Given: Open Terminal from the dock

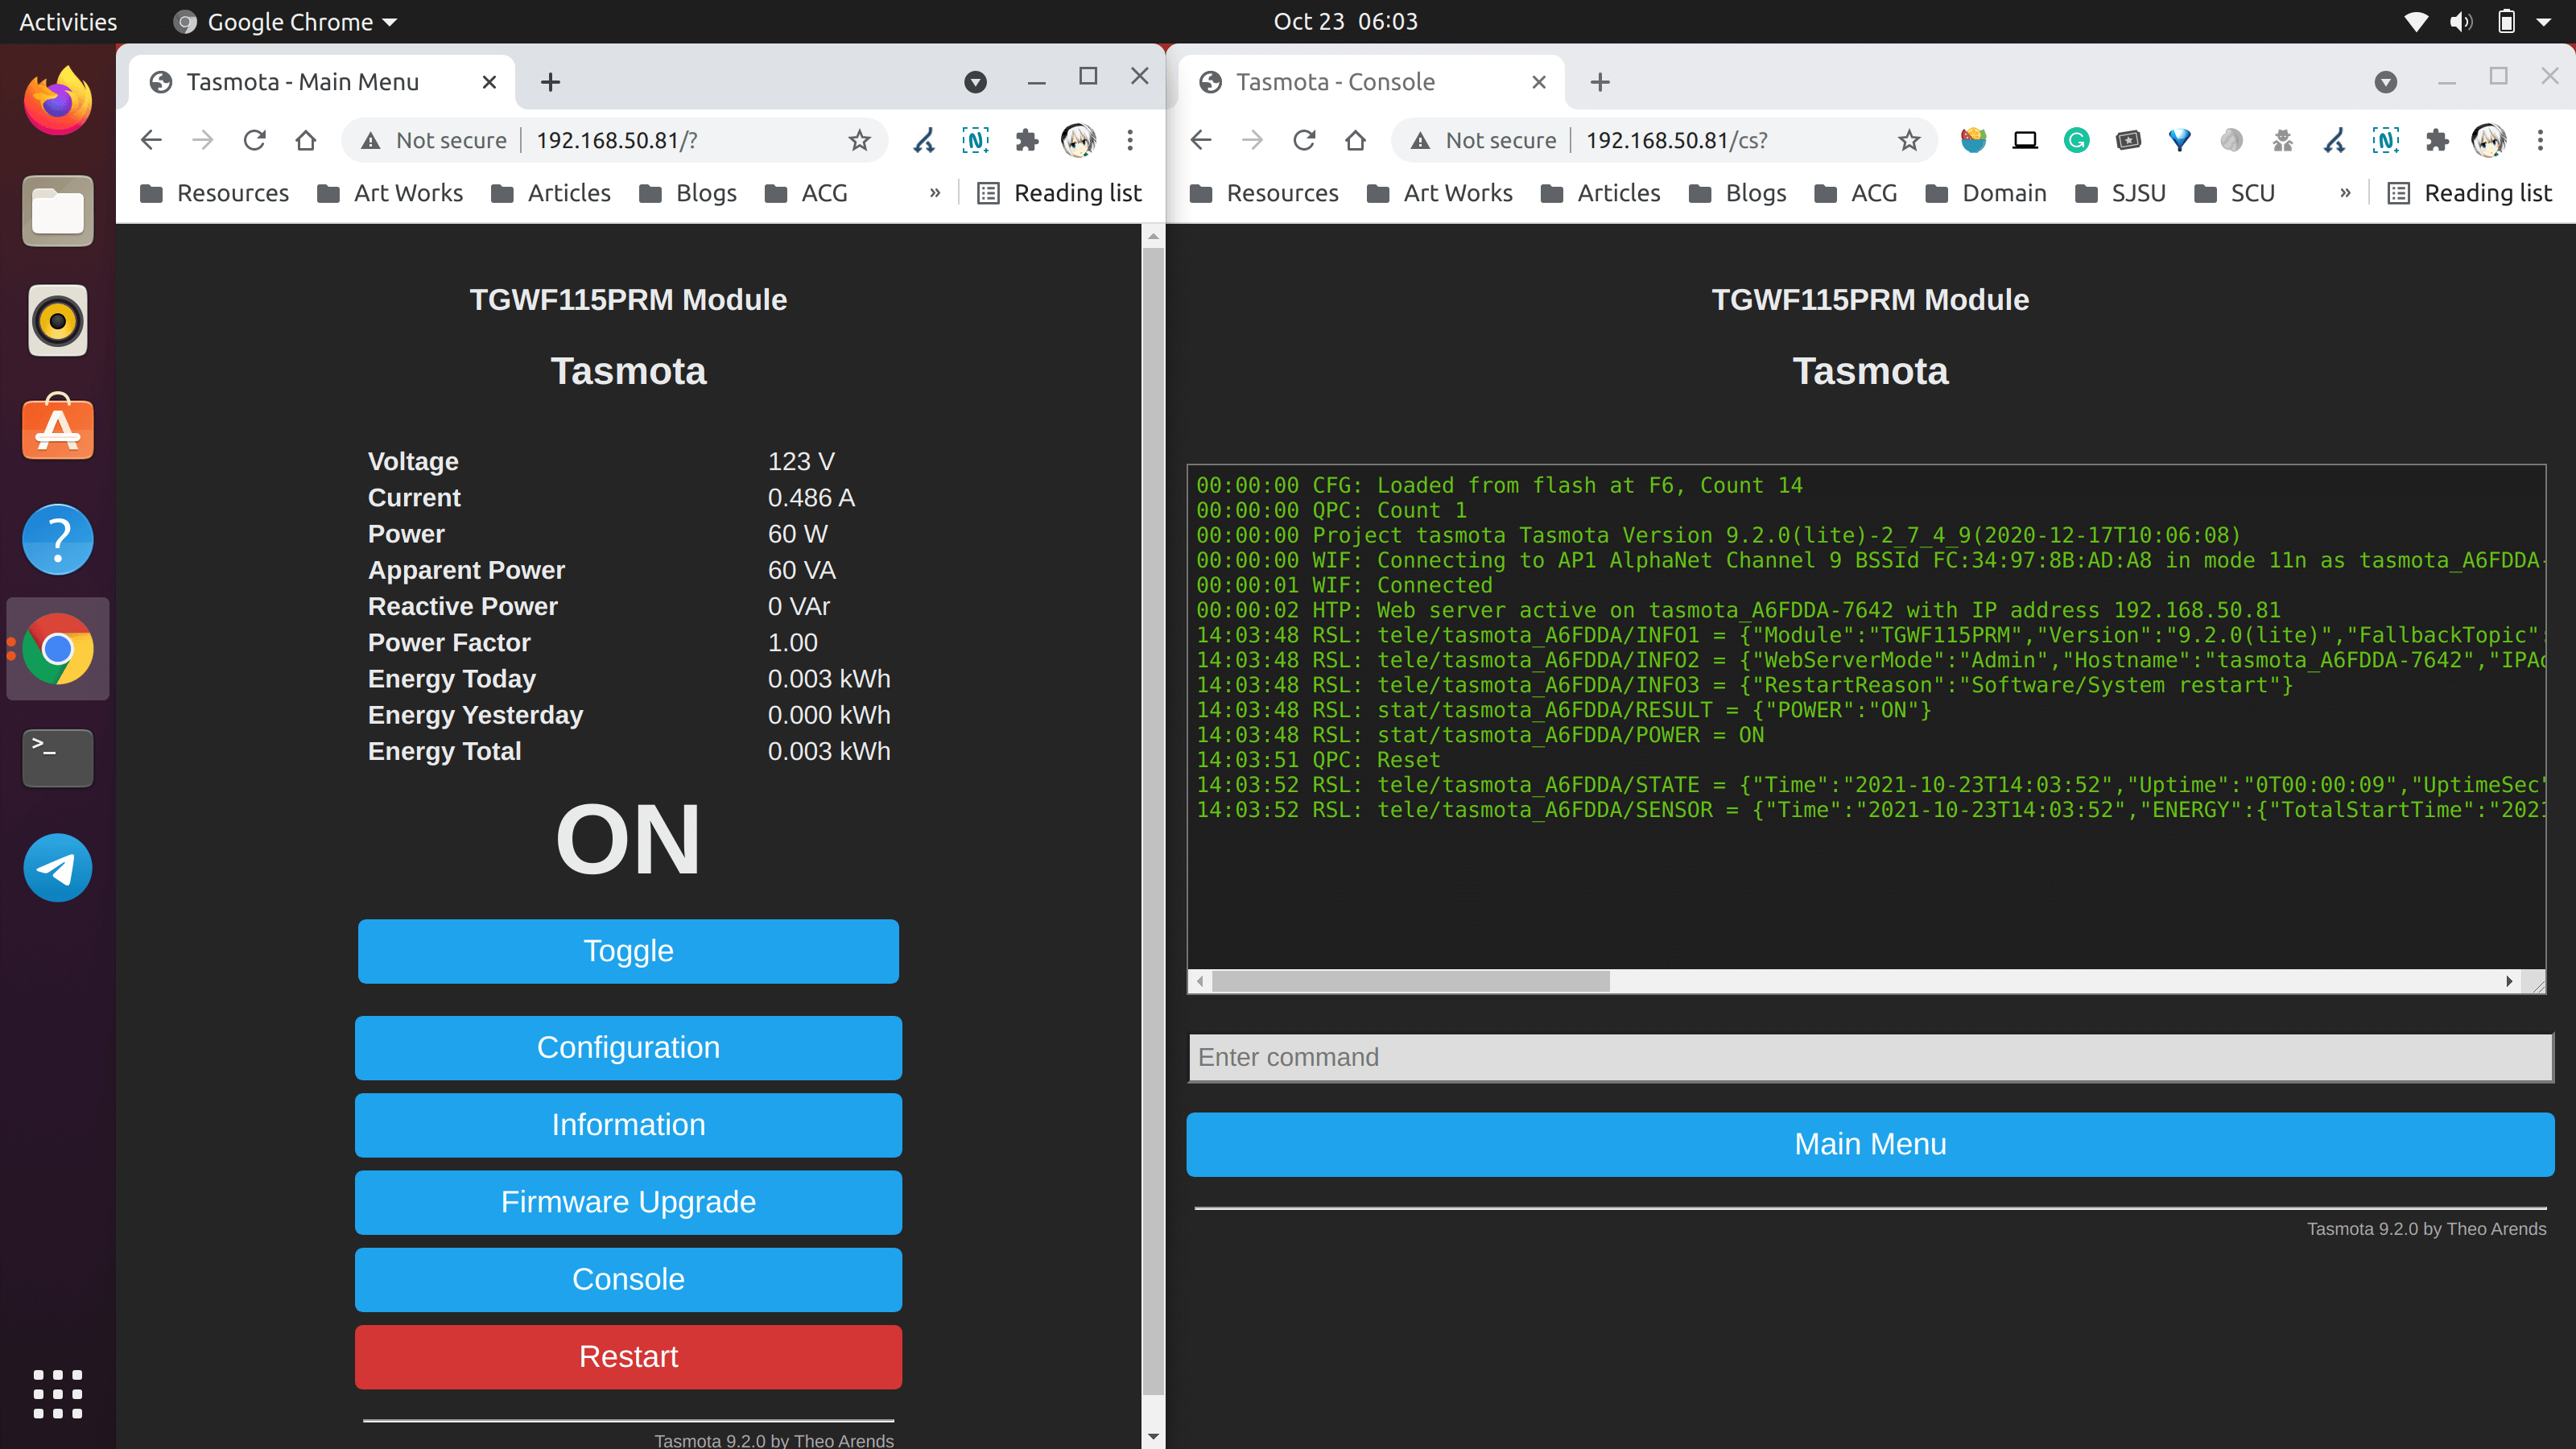Looking at the screenshot, I should pyautogui.click(x=58, y=757).
